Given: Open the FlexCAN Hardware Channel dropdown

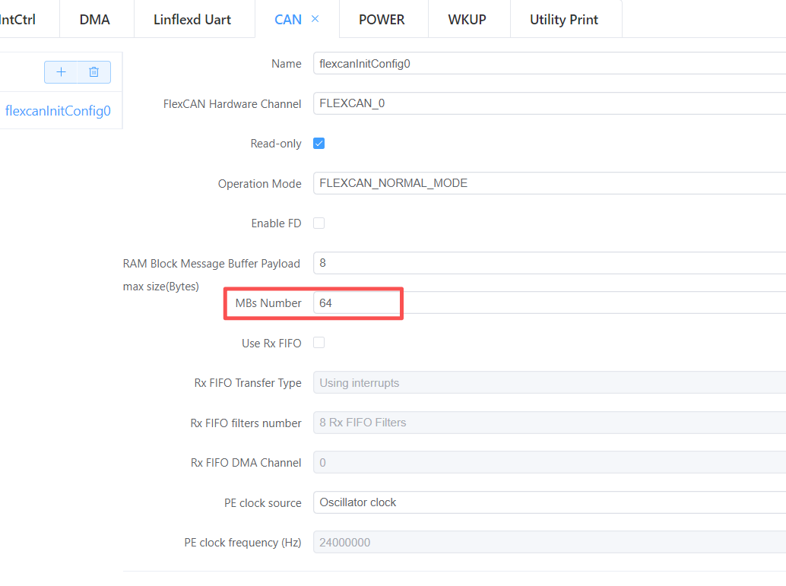Looking at the screenshot, I should (x=547, y=103).
